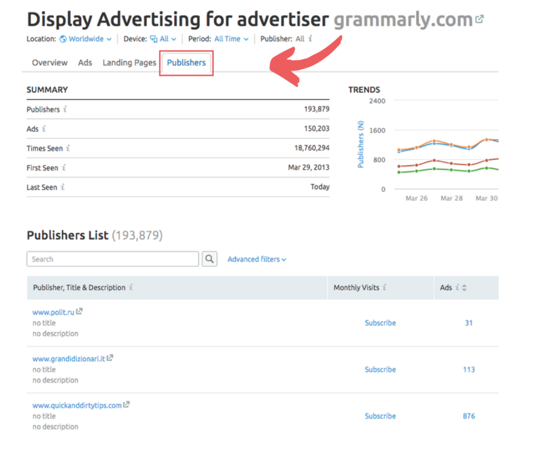The height and width of the screenshot is (450, 536).
Task: Switch to the Ads tab
Action: (85, 62)
